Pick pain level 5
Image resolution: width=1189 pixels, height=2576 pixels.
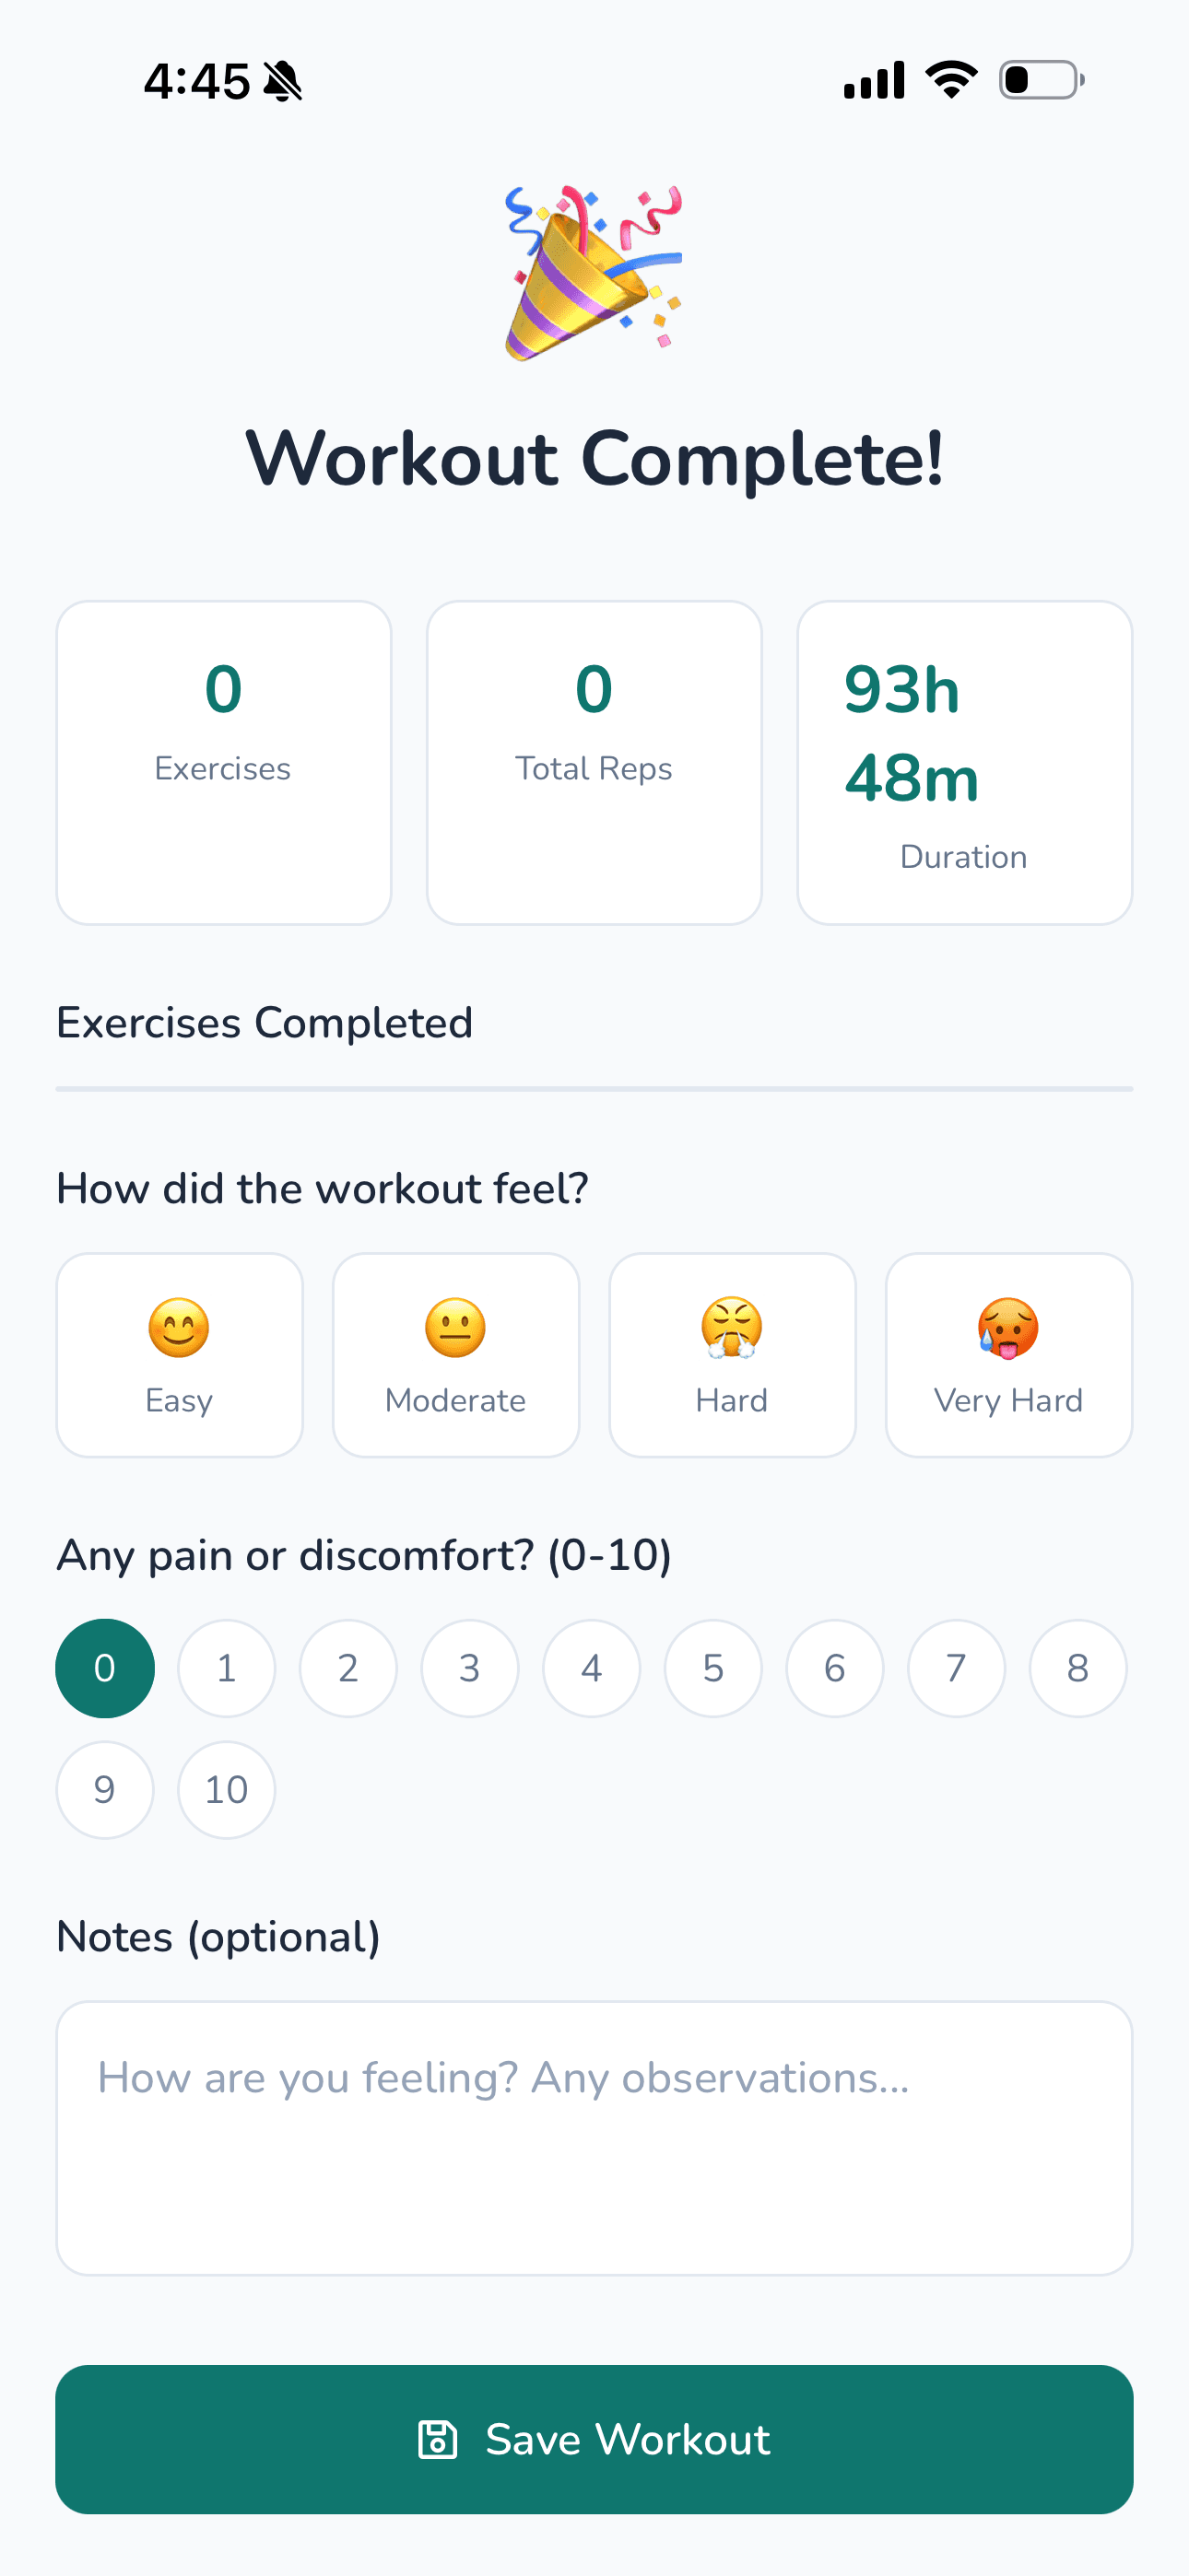[x=712, y=1668]
